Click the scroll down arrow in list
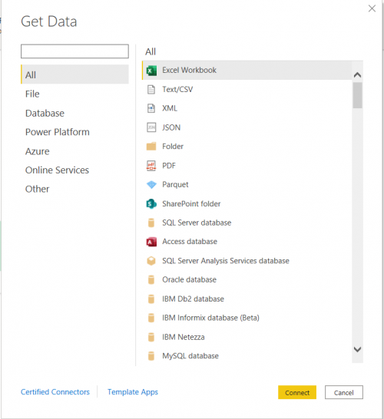Viewport: 384px width, 419px height. click(x=358, y=349)
